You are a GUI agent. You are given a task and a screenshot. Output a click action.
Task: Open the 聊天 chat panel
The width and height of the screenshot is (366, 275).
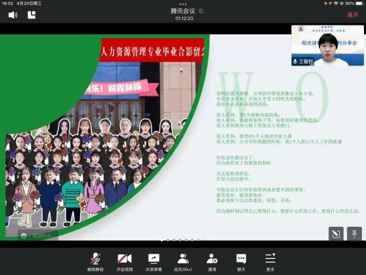pyautogui.click(x=241, y=262)
